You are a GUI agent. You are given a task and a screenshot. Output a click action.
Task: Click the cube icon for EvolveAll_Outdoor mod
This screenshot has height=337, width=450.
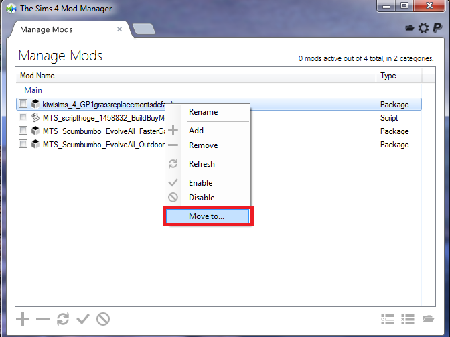pos(35,144)
